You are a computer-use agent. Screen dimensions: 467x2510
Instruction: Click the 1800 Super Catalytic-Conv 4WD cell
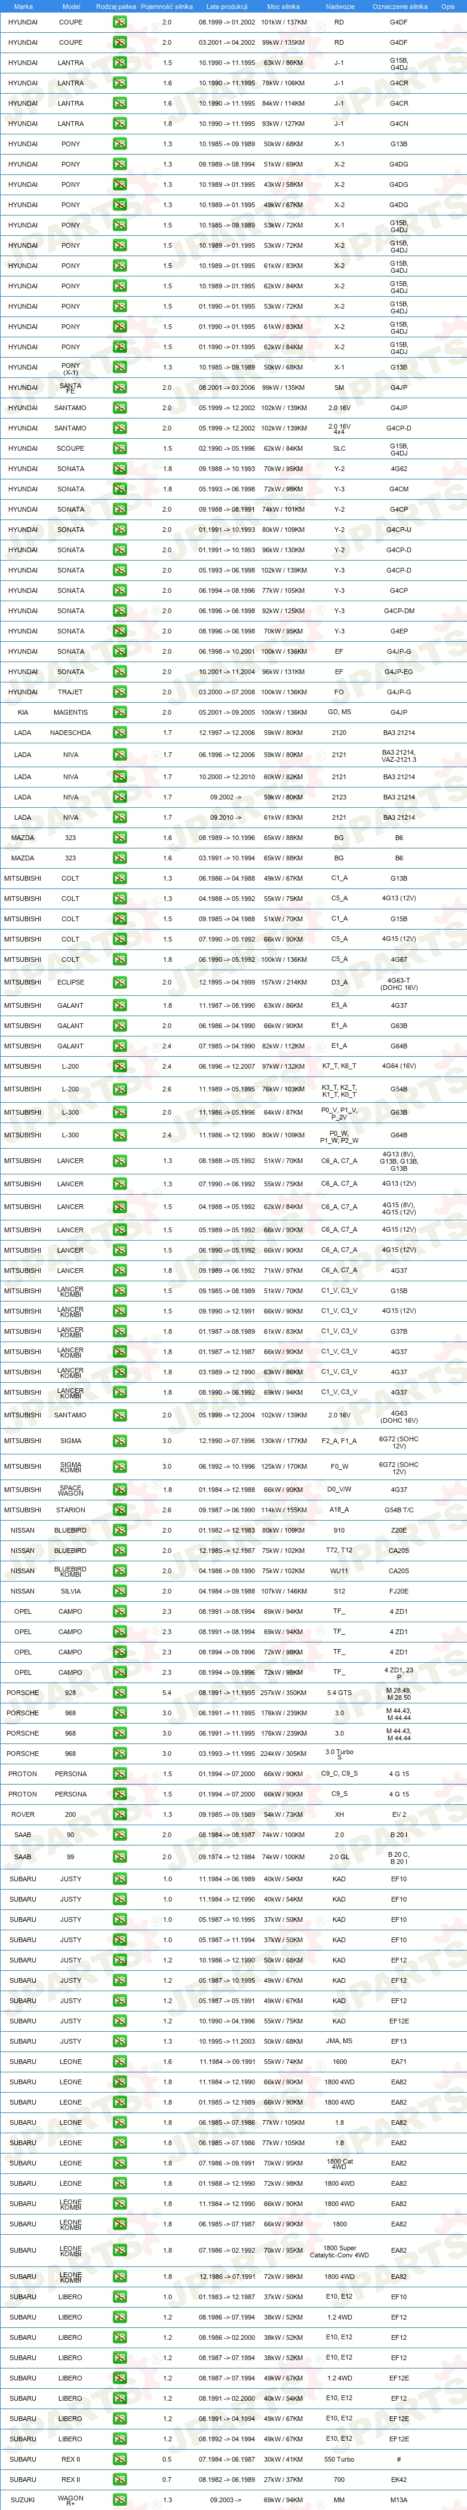(x=339, y=2251)
